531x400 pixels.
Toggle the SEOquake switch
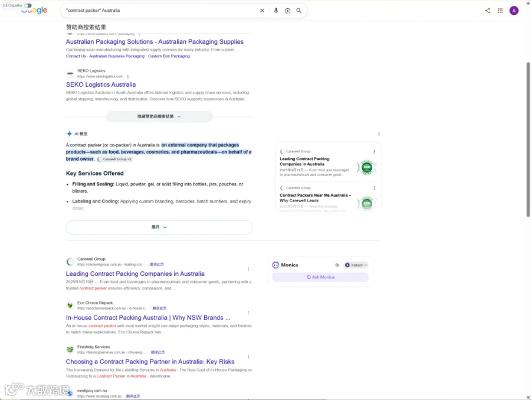click(x=28, y=5)
